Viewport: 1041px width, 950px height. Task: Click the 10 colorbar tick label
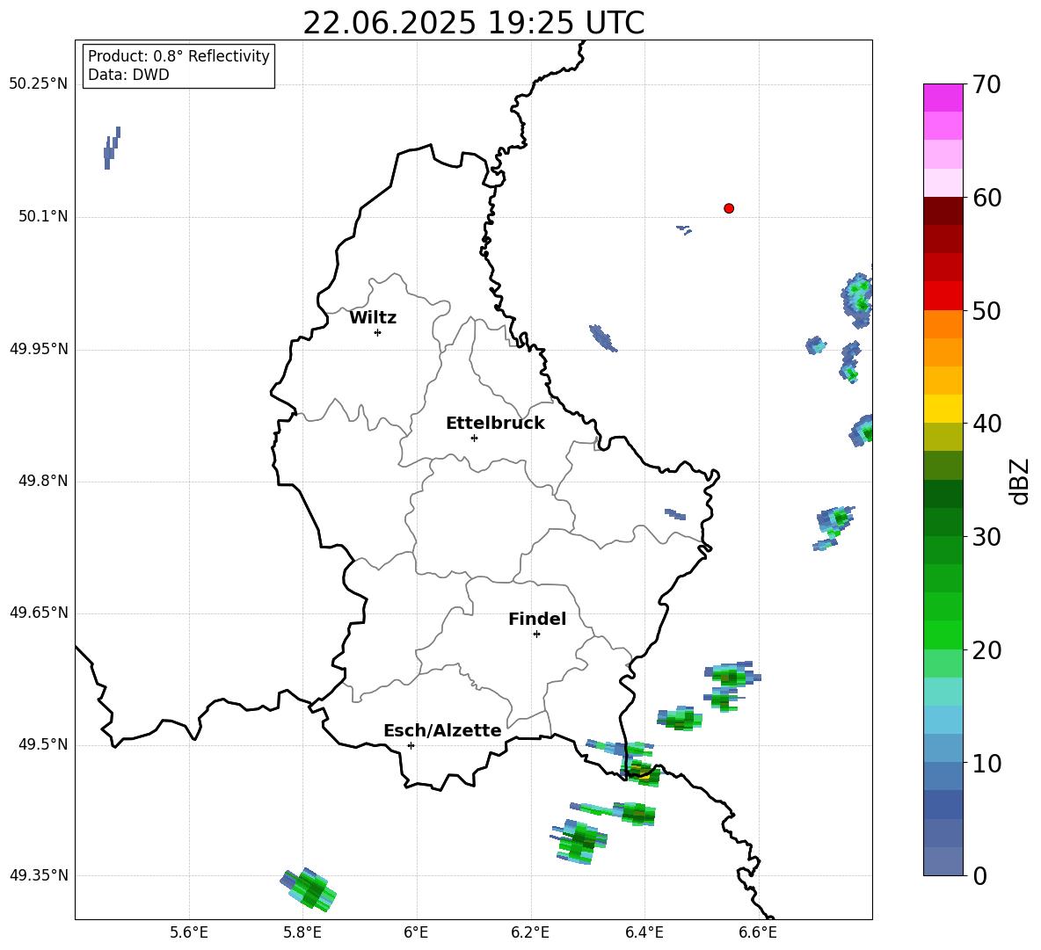click(986, 763)
